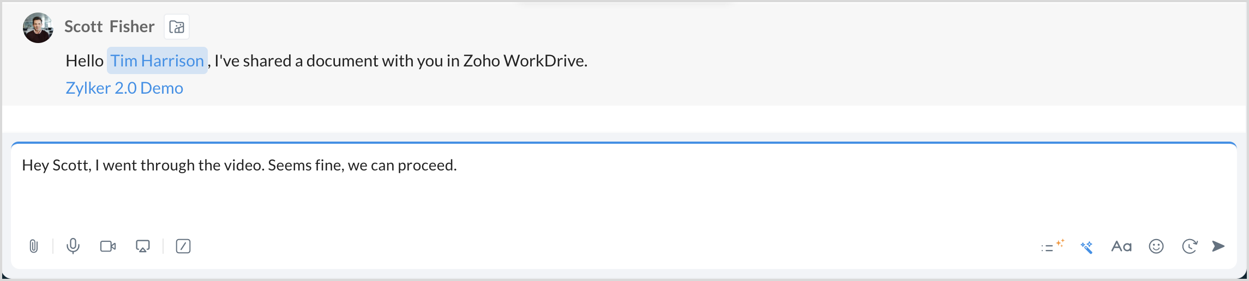Click the Scott Fisher sender name

click(109, 27)
